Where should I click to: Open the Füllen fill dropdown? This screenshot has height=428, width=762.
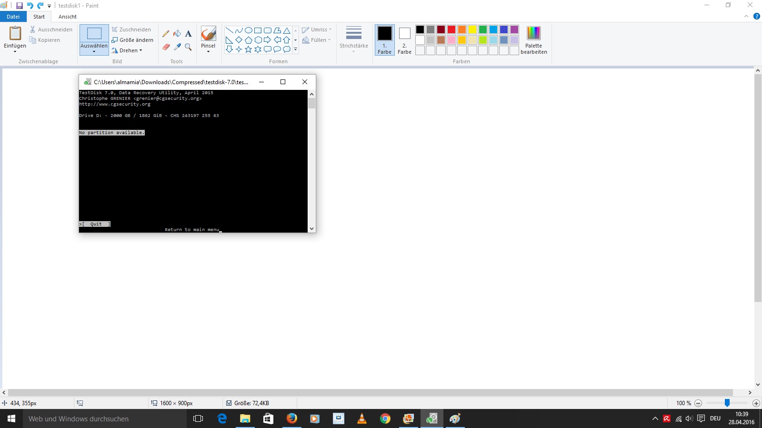(x=317, y=40)
